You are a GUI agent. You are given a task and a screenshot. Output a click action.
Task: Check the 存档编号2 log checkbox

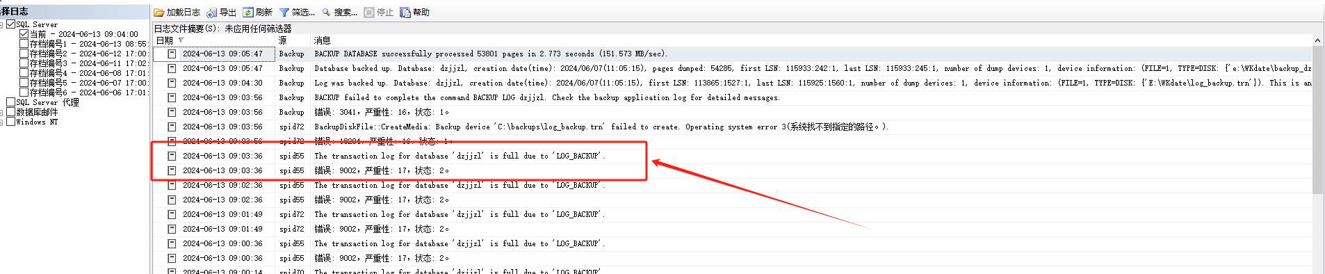(x=24, y=54)
